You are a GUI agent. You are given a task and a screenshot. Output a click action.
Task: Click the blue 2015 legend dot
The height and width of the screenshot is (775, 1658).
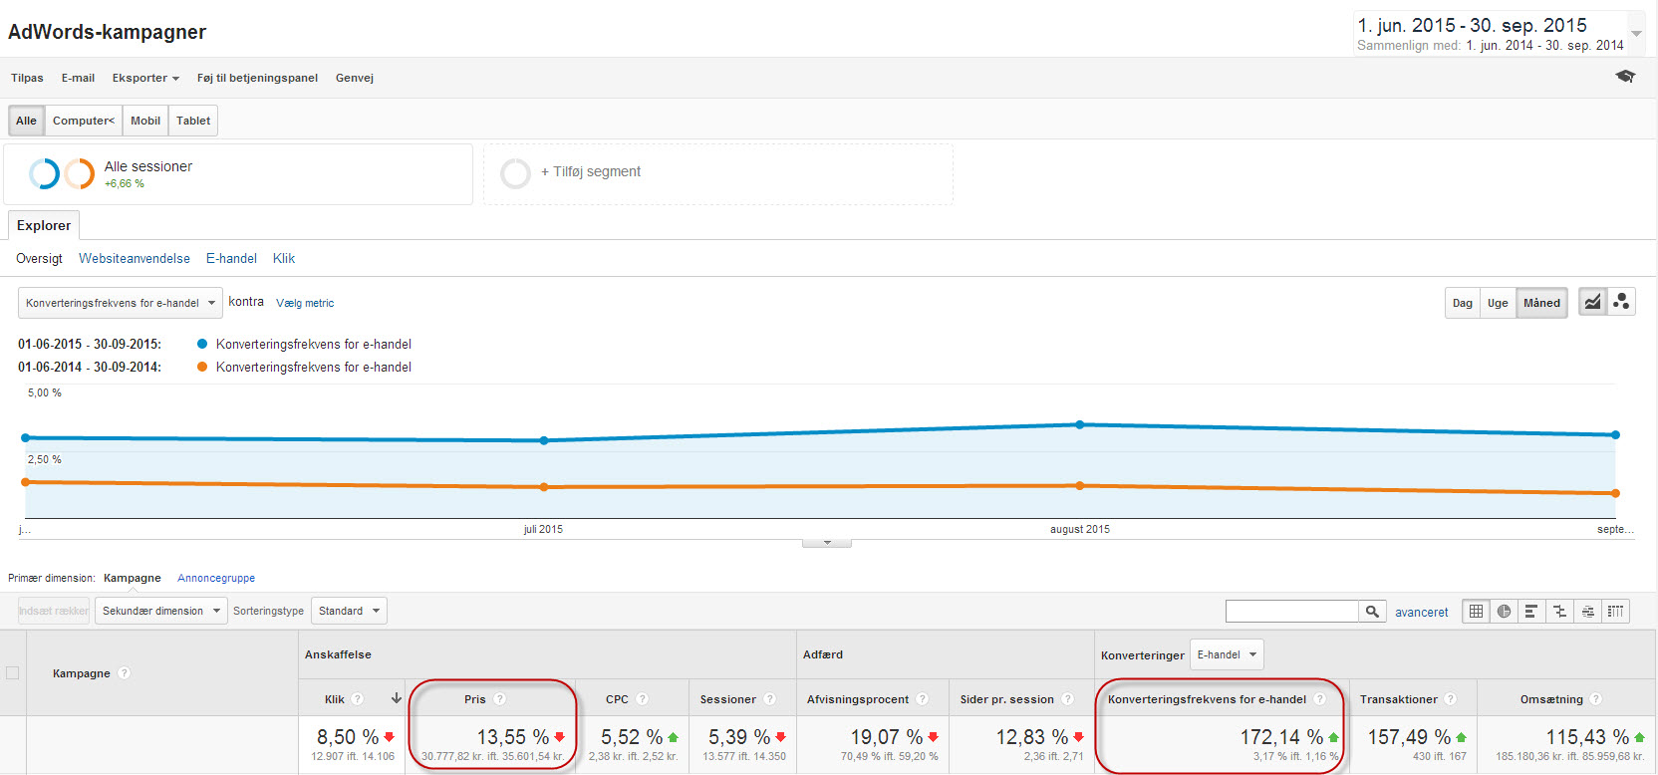(x=202, y=344)
